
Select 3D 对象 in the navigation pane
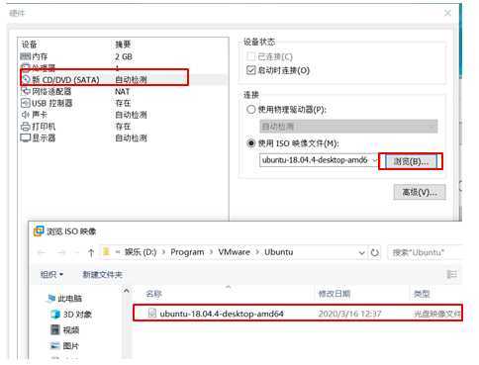click(x=71, y=315)
